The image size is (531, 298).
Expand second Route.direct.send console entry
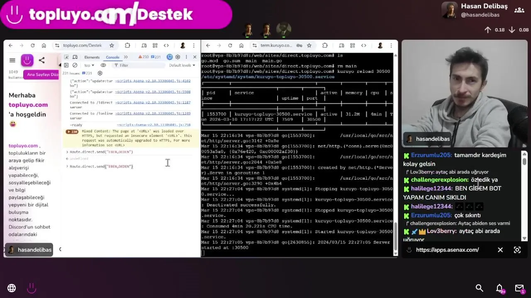(x=67, y=166)
